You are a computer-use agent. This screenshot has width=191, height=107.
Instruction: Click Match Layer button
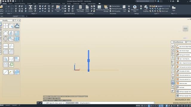[x=164, y=11]
